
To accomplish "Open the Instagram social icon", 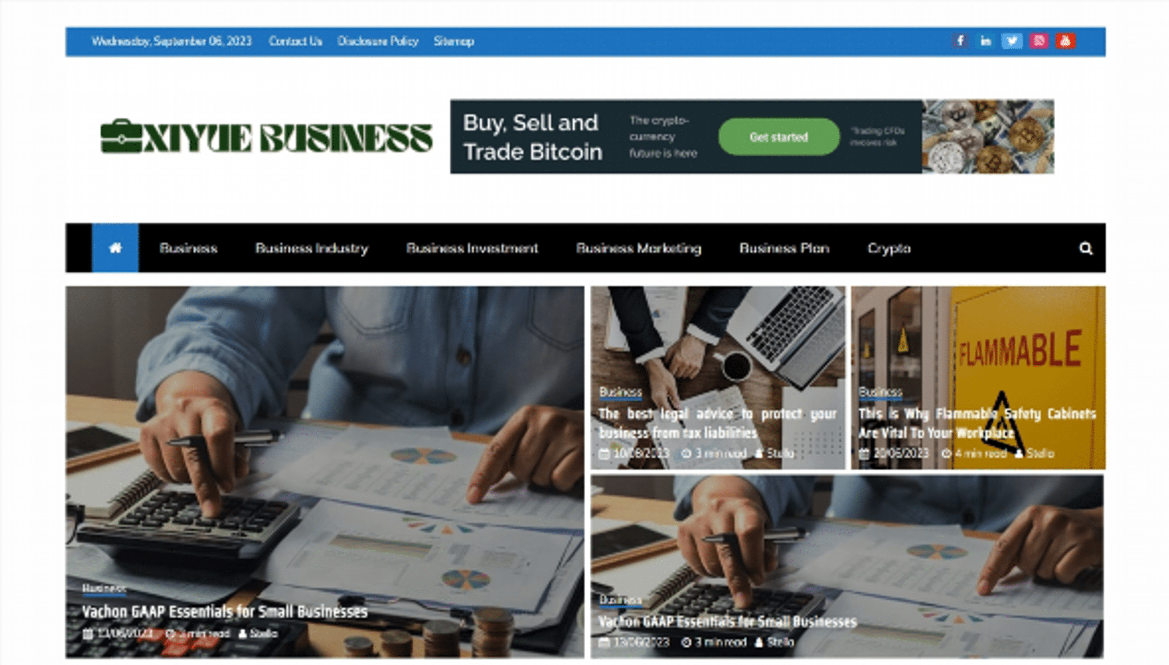I will [1039, 41].
